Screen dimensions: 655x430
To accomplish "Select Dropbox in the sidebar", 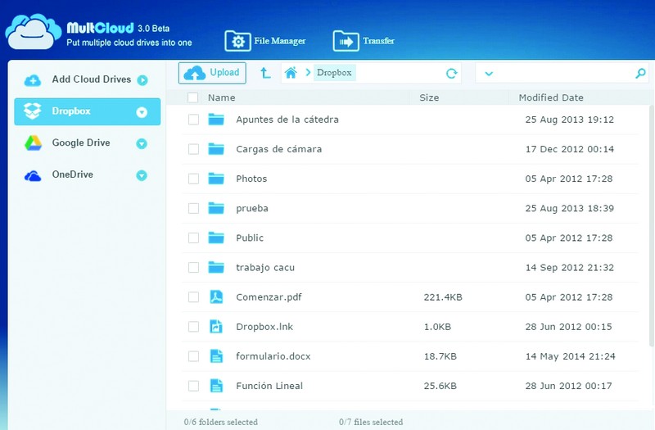I will pos(88,111).
